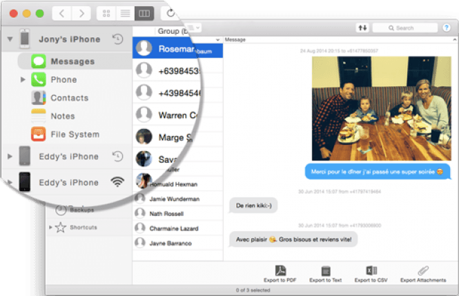Select the Merci pour le dîner message bubble
Image resolution: width=459 pixels, height=296 pixels.
point(377,171)
